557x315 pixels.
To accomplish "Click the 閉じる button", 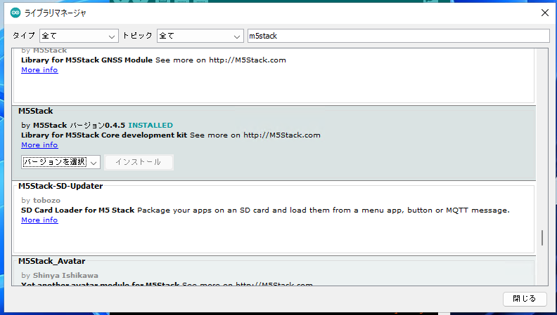I will coord(525,299).
